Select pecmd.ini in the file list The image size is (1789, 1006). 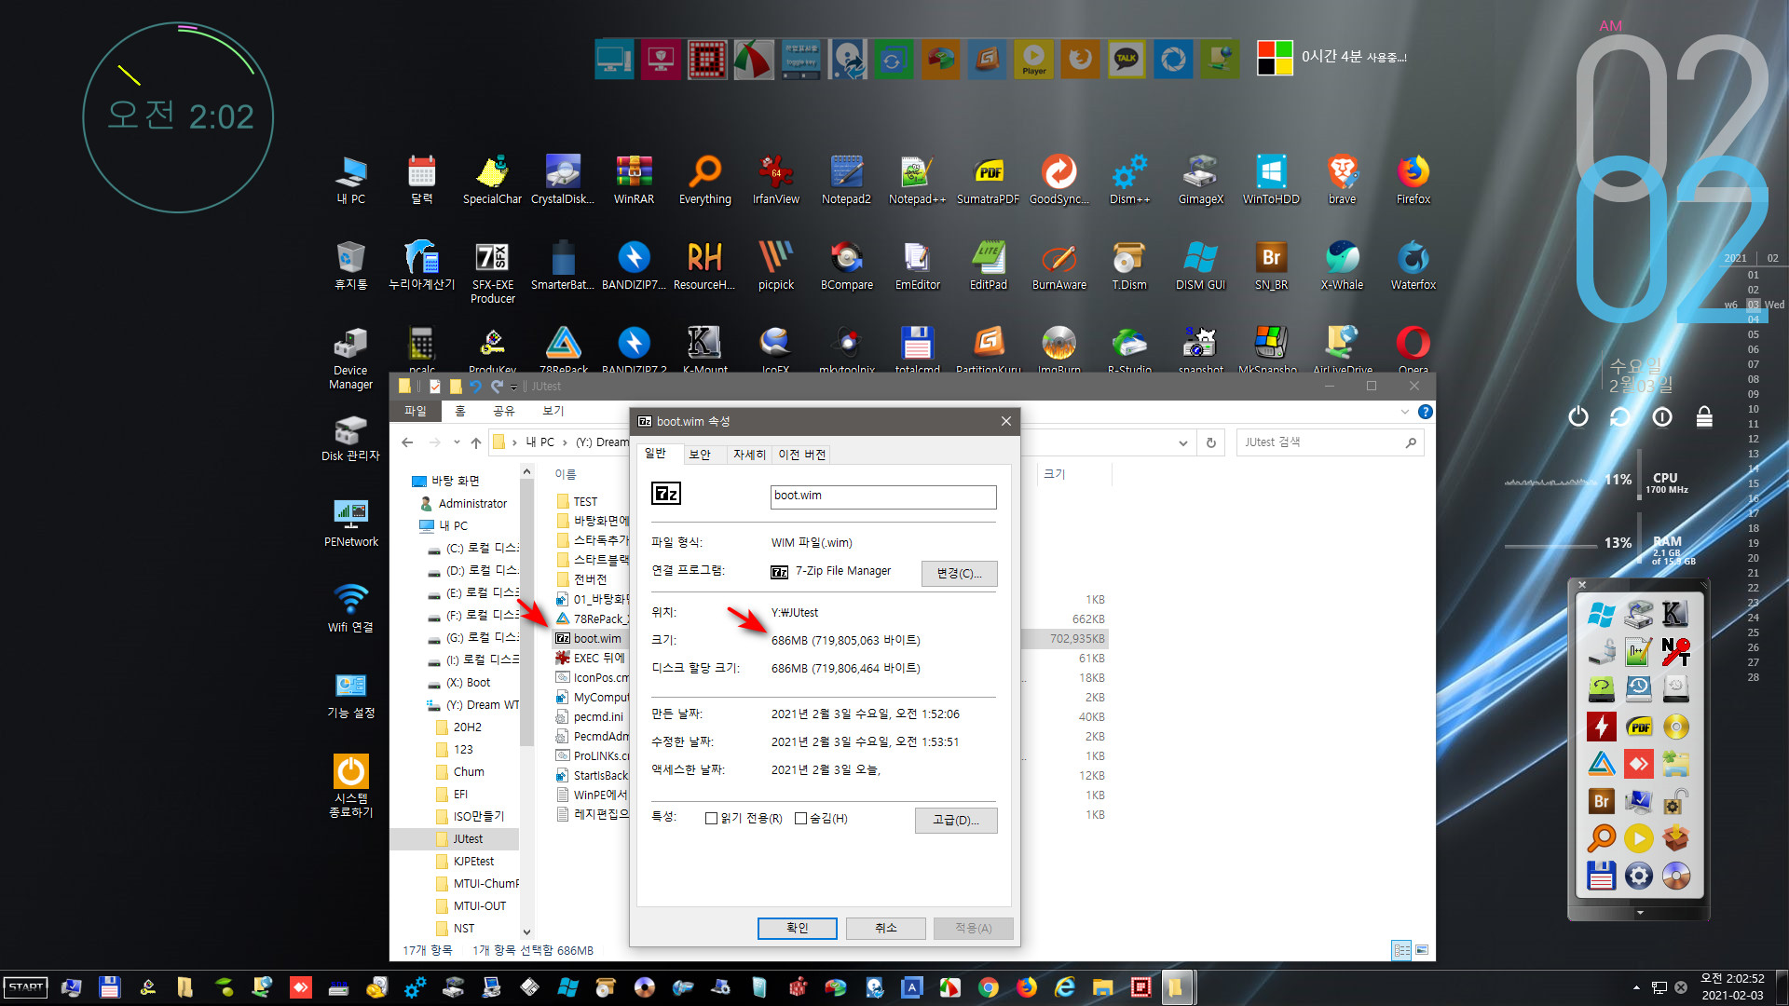(x=598, y=717)
